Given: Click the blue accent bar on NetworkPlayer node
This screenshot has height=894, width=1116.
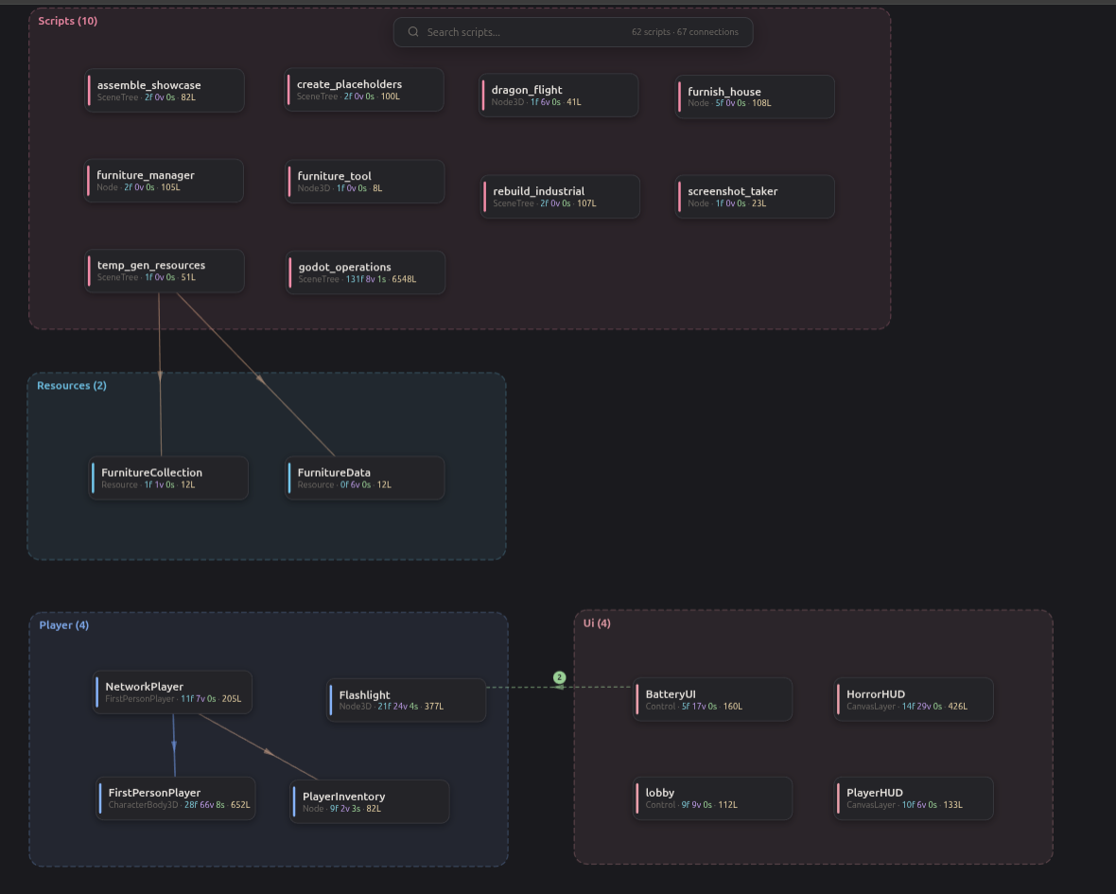Looking at the screenshot, I should tap(96, 692).
